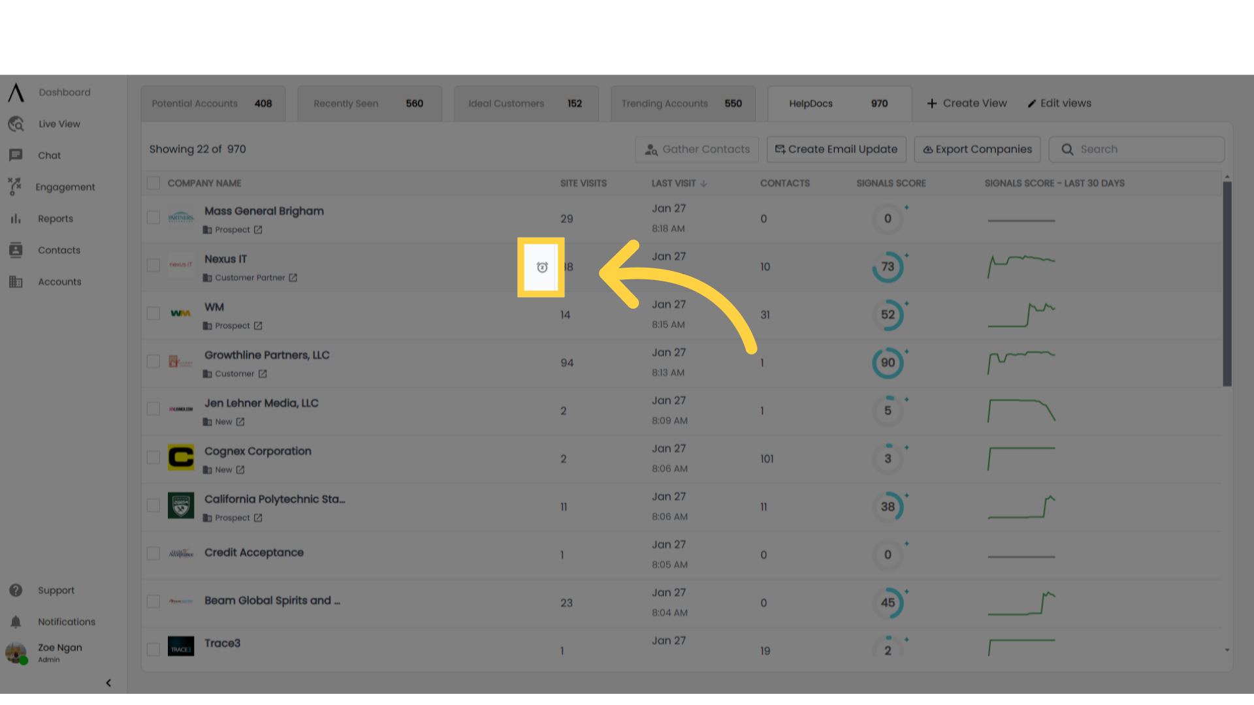Click the Engagement sidebar icon
The width and height of the screenshot is (1254, 705).
pyautogui.click(x=14, y=187)
